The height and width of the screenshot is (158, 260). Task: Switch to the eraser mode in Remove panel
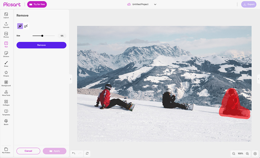(26, 26)
